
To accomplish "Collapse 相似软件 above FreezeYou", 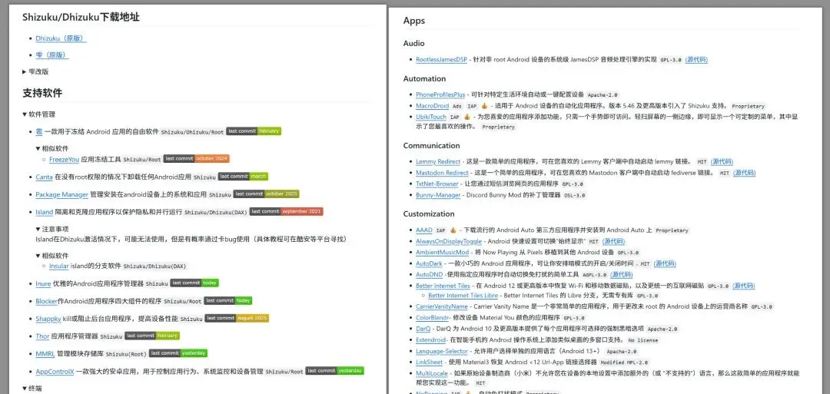I will (52, 148).
